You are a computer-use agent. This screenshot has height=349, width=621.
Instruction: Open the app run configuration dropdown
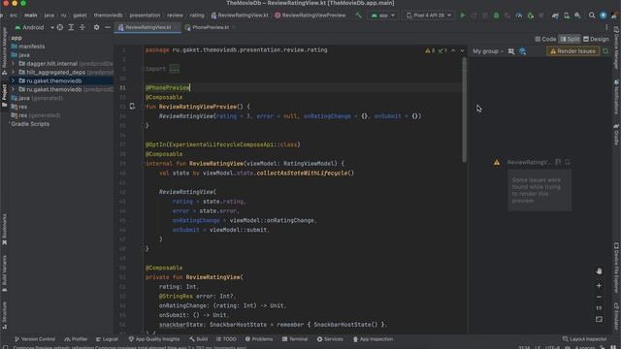383,16
